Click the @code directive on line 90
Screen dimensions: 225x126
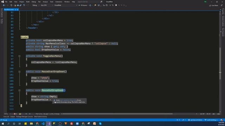coord(24,37)
